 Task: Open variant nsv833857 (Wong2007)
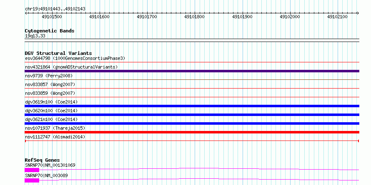tap(50, 84)
